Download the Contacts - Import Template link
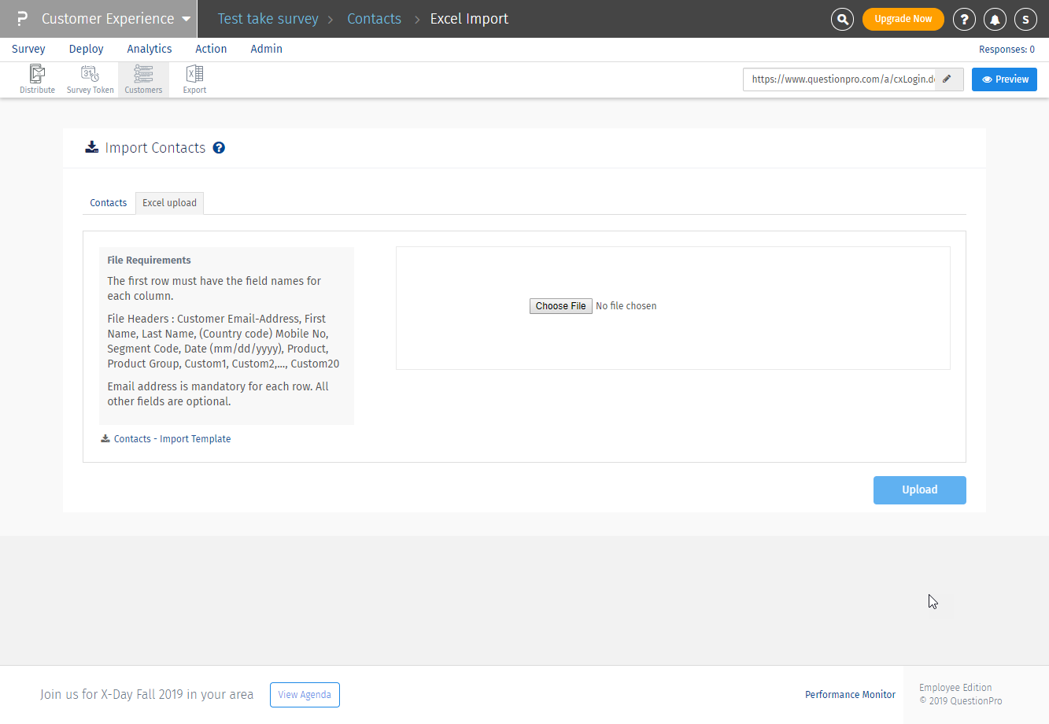The width and height of the screenshot is (1049, 724). (172, 439)
